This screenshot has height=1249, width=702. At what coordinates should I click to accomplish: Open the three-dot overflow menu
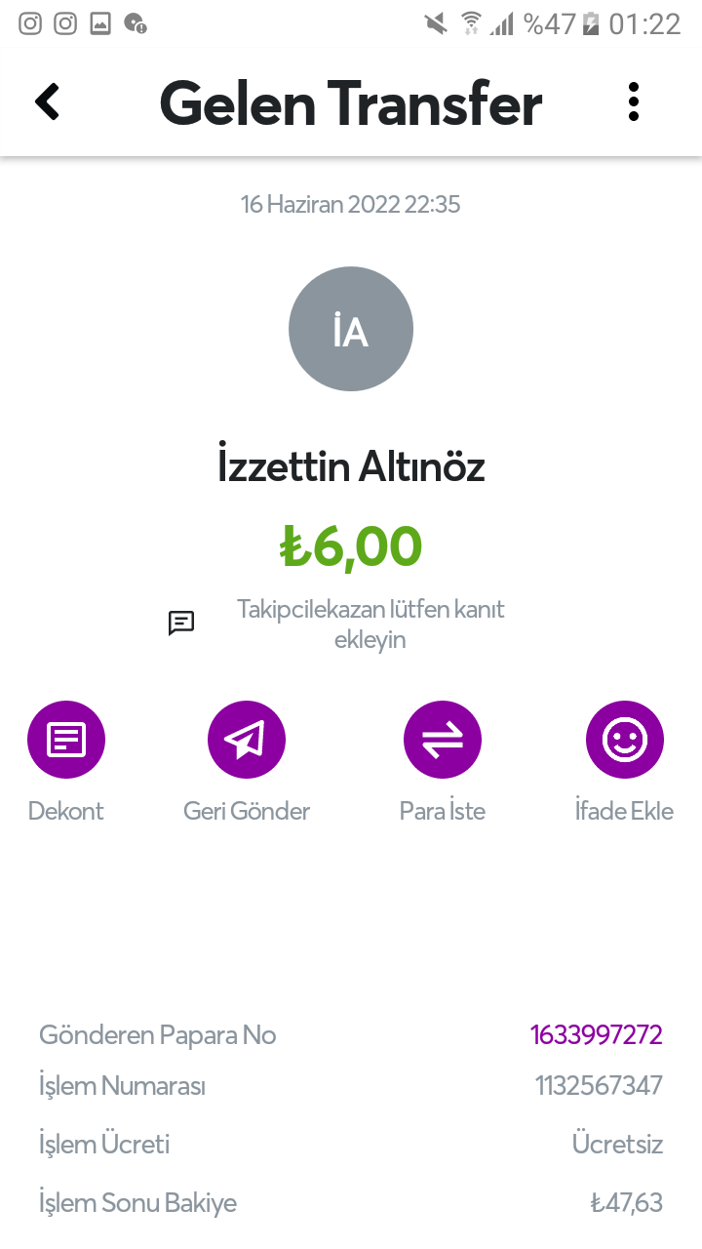click(x=634, y=101)
